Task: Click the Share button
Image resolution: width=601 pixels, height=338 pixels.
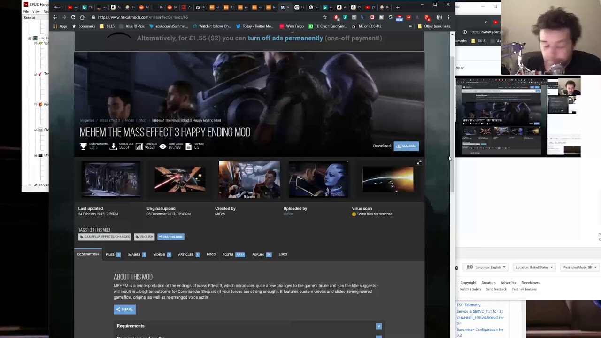Action: pos(124,309)
